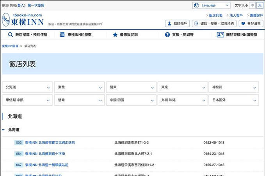Set text size to 中

(252, 5)
